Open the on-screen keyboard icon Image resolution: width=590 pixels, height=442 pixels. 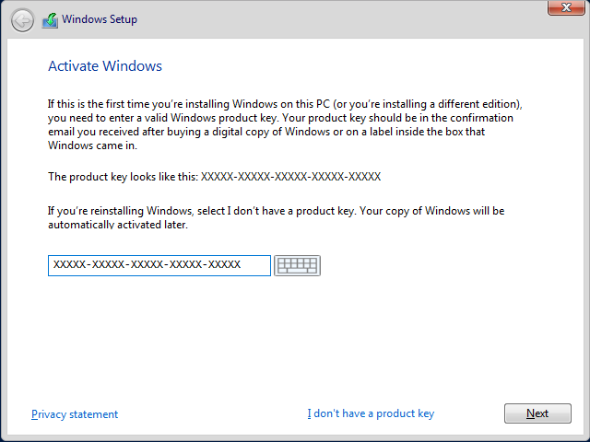point(297,265)
